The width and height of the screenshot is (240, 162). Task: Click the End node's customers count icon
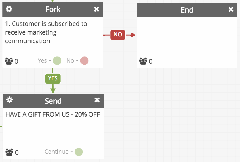[x=143, y=61]
